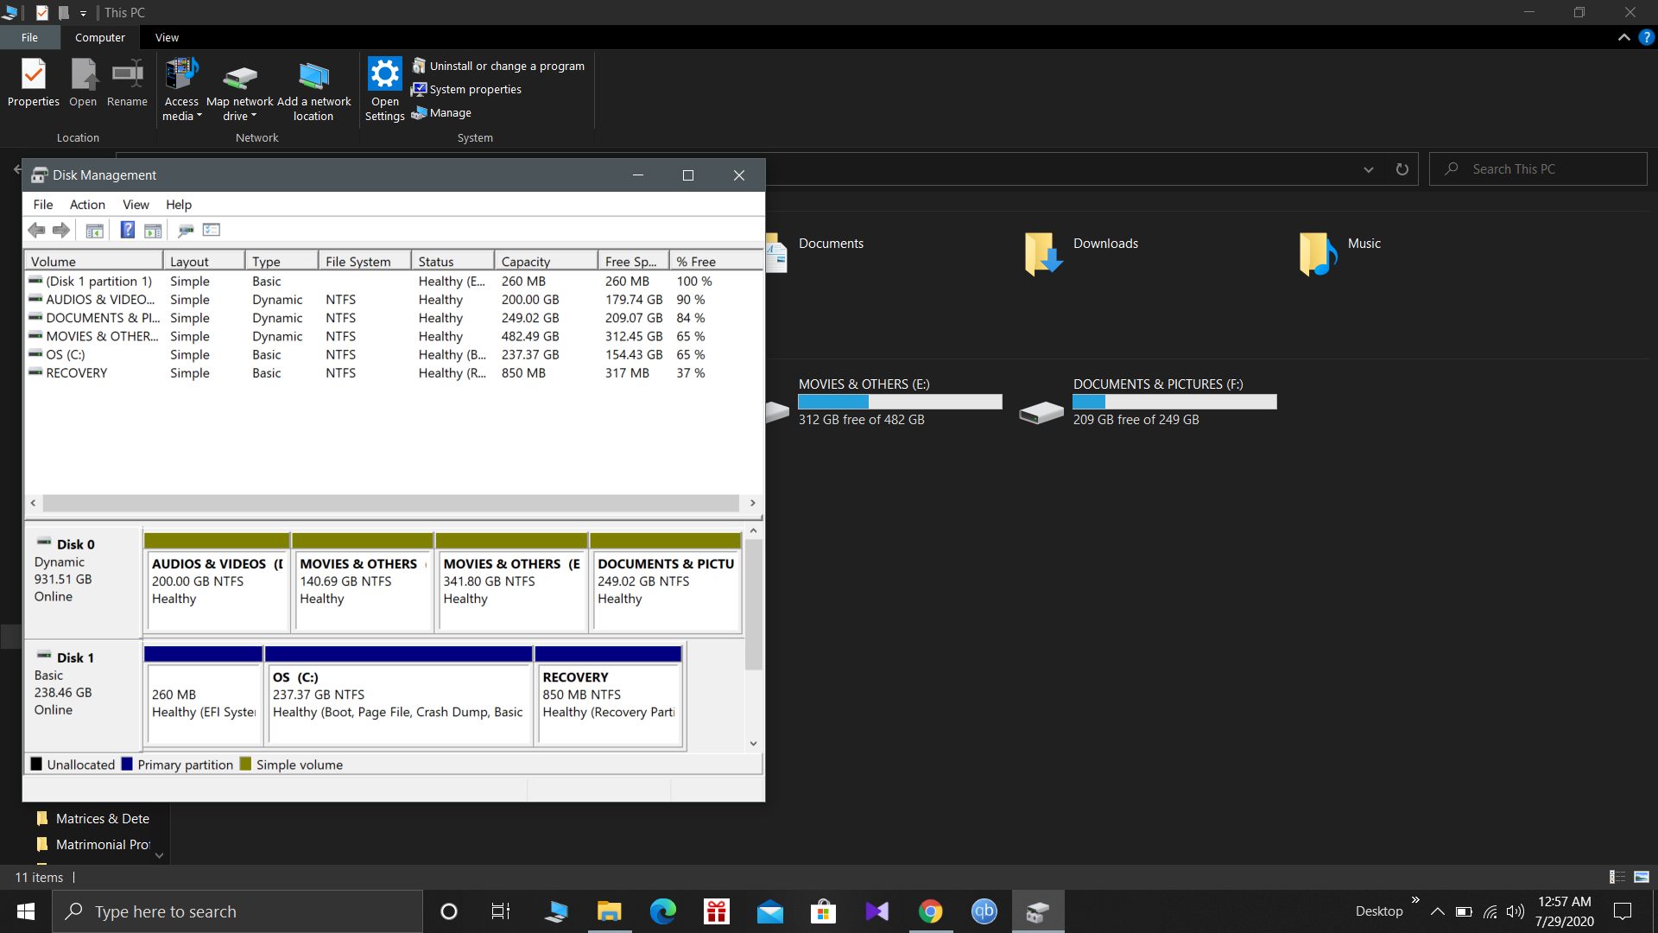Click the volume list horizontal scrollbar
Screen dimensions: 1658x933
pyautogui.click(x=391, y=503)
